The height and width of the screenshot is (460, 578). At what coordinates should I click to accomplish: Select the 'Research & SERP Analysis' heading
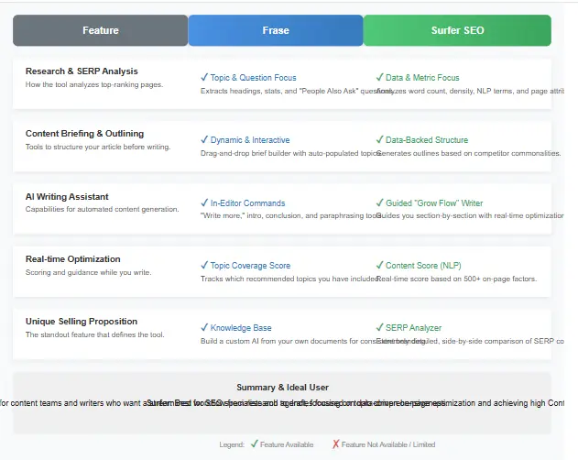click(82, 71)
